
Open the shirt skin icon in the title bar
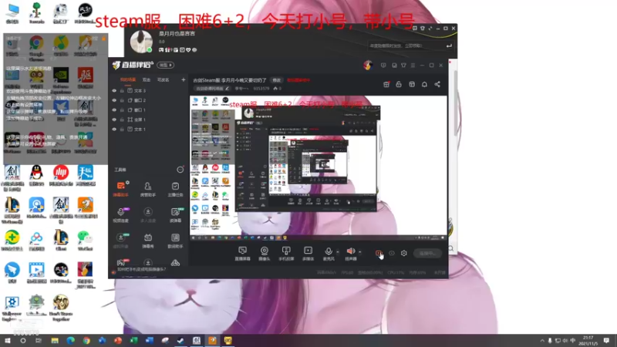coord(403,66)
